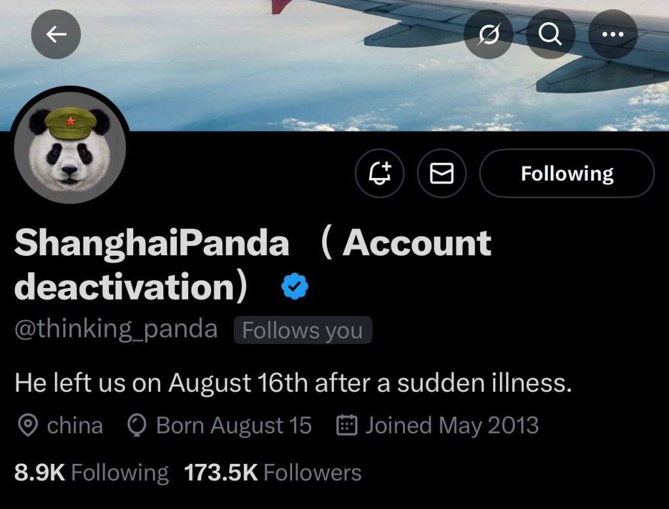This screenshot has width=669, height=509.
Task: Turn on post notifications bell
Action: [x=380, y=173]
